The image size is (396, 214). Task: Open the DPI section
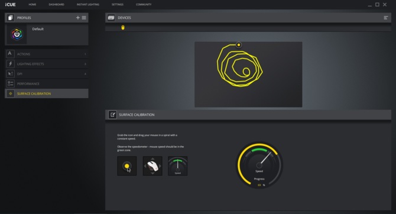(x=47, y=74)
